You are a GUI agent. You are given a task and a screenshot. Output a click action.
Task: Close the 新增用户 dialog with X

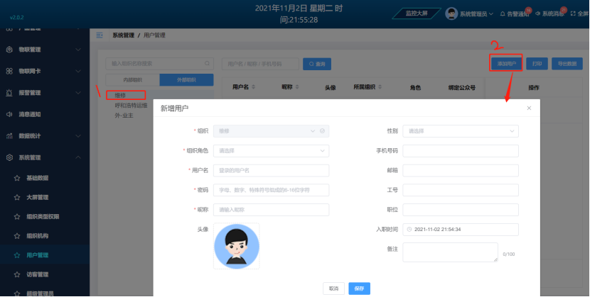[529, 108]
